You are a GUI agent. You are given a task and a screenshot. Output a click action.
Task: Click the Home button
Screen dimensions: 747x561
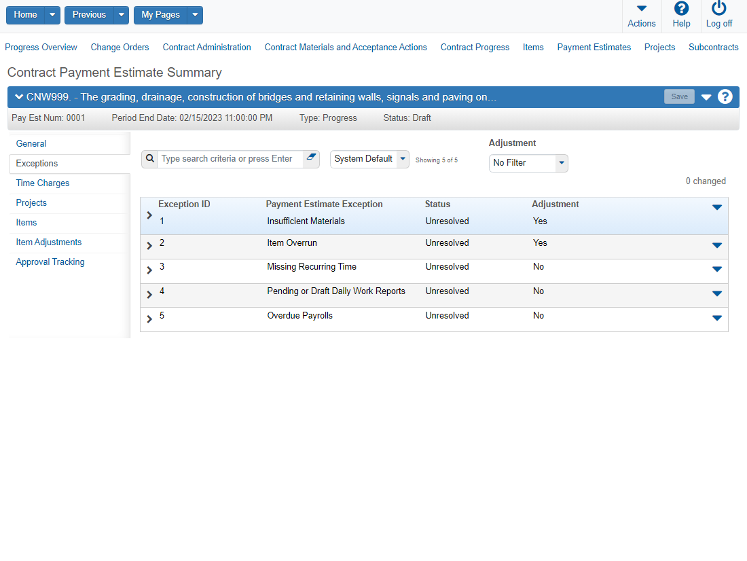pos(26,15)
